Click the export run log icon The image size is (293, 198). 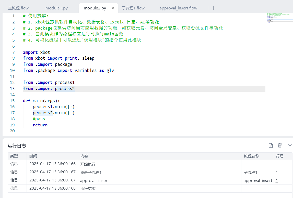[x=271, y=146]
